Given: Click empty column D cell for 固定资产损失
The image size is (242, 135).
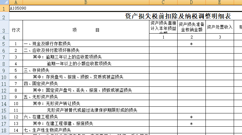Looking at the screenshot, I should 192,83.
